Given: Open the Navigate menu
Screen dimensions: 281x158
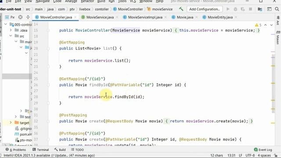Looking at the screenshot, I should 43,1.
